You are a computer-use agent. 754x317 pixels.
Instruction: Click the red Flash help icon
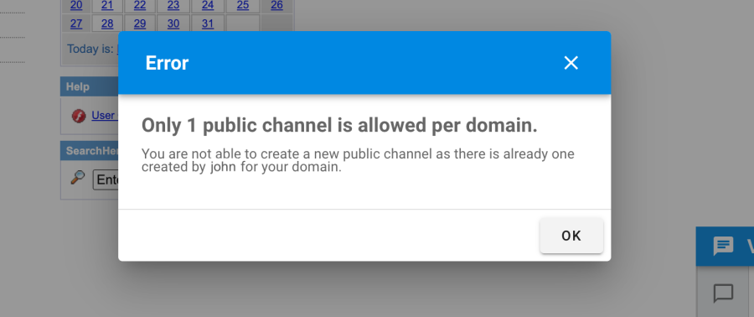(x=79, y=116)
